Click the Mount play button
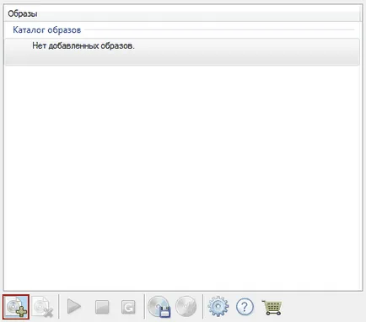Image resolution: width=366 pixels, height=322 pixels. (74, 307)
